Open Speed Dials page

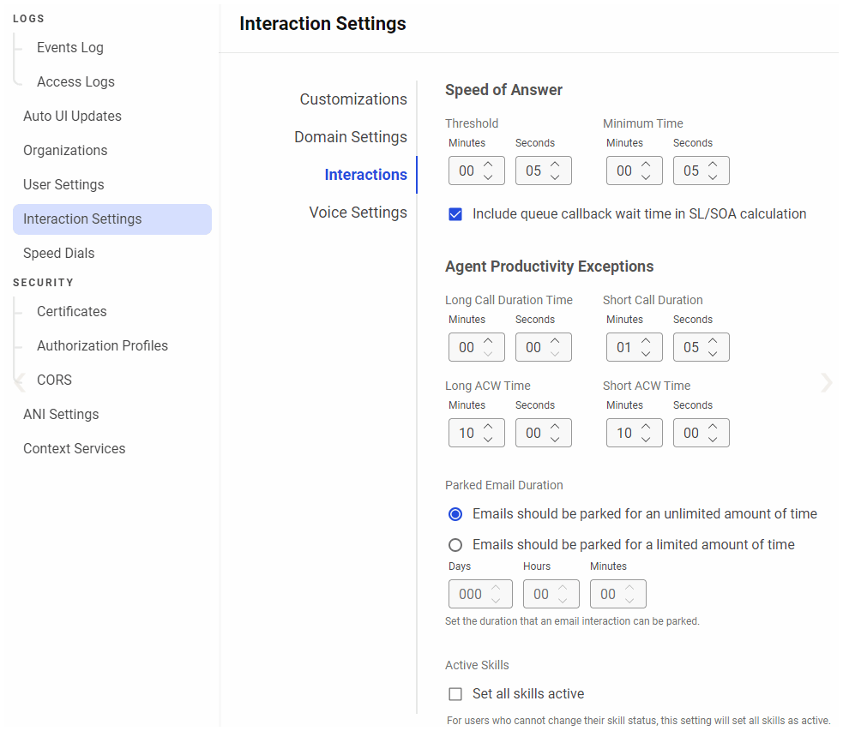[x=58, y=254]
